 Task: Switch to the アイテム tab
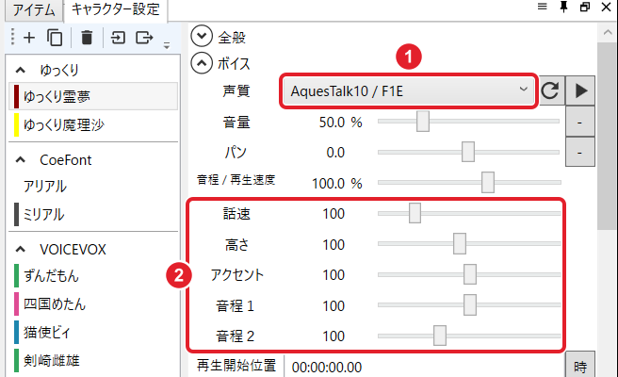click(34, 9)
